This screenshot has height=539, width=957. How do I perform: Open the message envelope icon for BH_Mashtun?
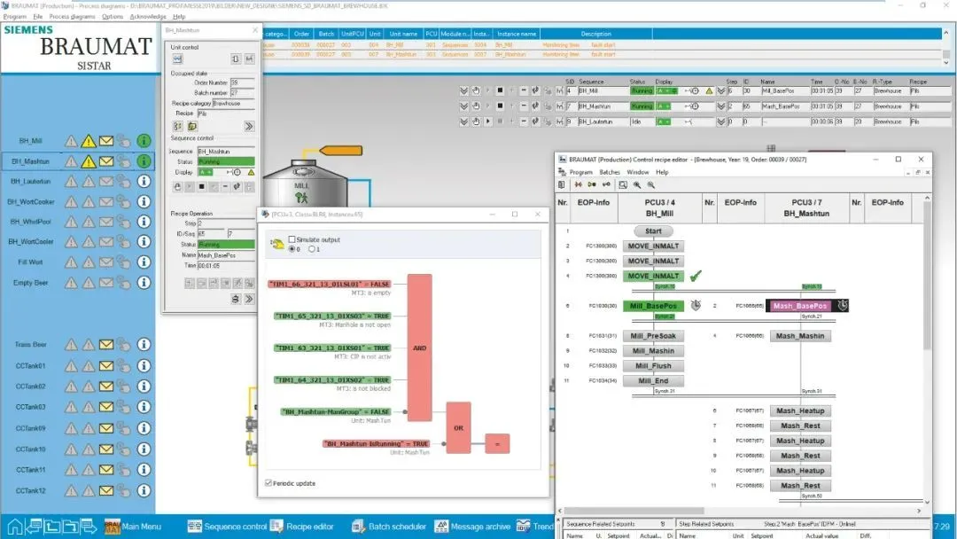click(x=106, y=161)
